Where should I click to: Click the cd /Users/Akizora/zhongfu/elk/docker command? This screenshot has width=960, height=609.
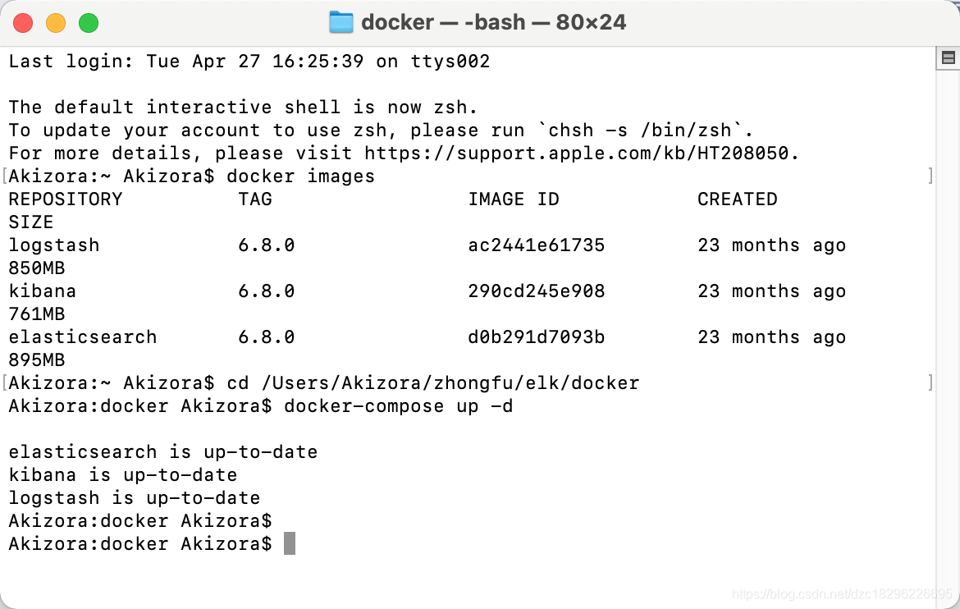[x=433, y=383]
